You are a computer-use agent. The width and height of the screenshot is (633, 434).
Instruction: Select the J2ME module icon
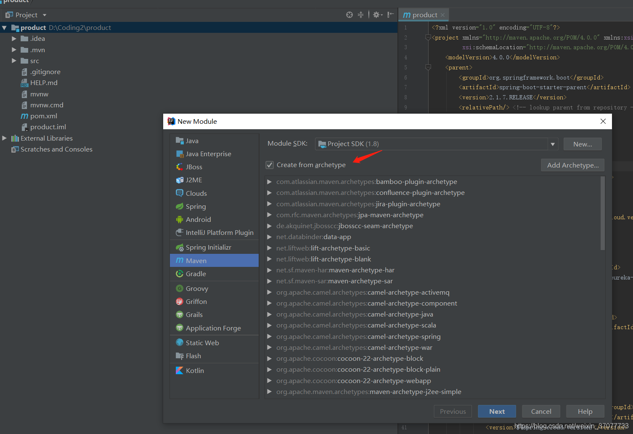(180, 180)
